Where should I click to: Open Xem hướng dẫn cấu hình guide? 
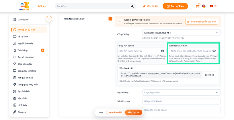coord(202,21)
